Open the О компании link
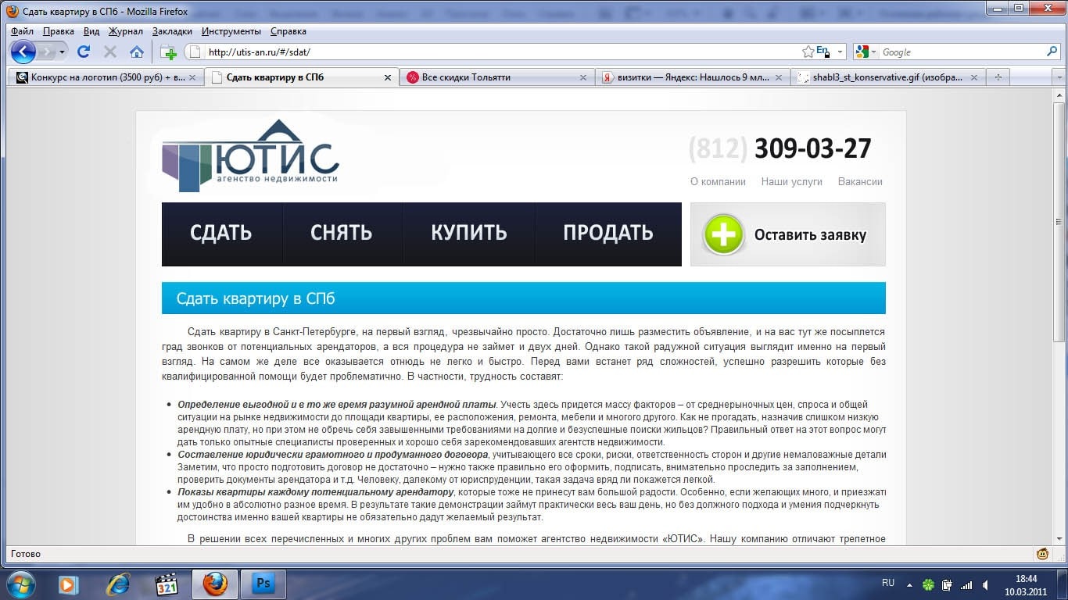 718,181
